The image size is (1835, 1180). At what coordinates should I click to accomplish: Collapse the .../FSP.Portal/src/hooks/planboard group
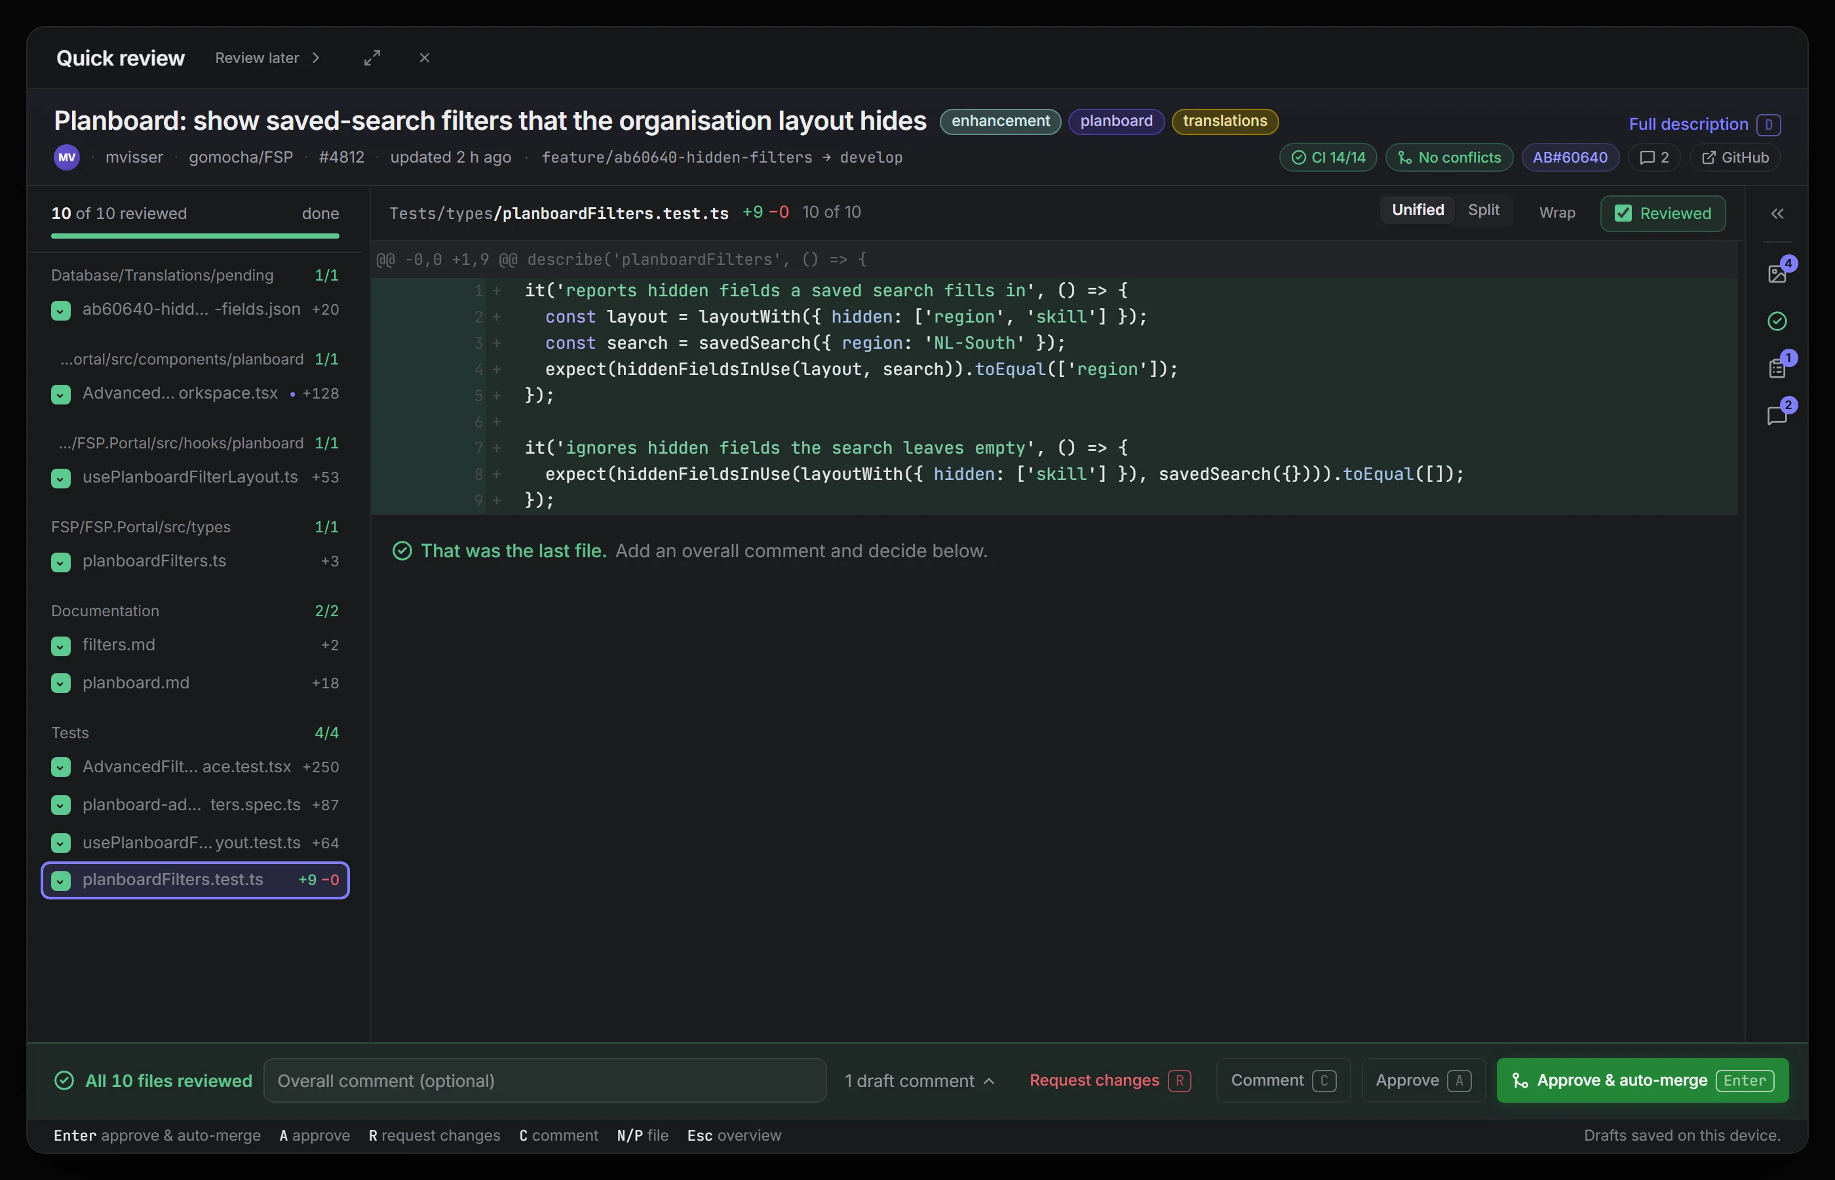(195, 443)
